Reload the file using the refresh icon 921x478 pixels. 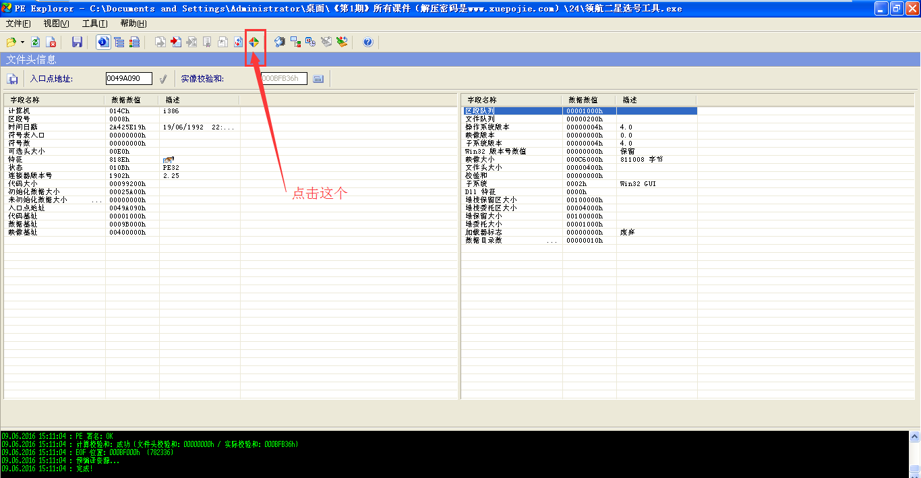[34, 41]
